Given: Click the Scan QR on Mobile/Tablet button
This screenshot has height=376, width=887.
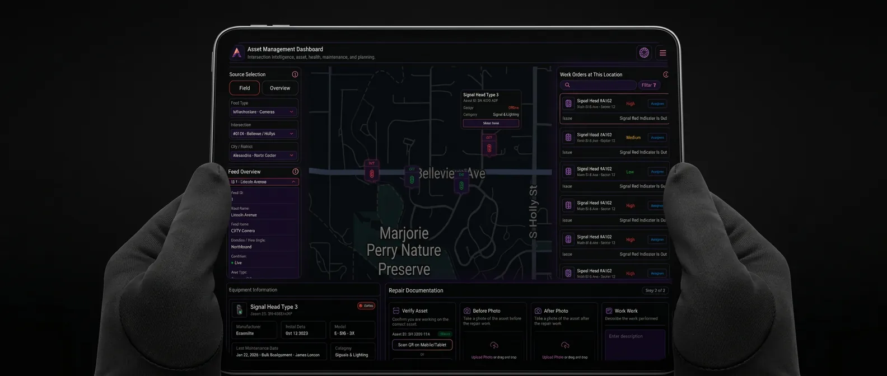Looking at the screenshot, I should tap(422, 345).
